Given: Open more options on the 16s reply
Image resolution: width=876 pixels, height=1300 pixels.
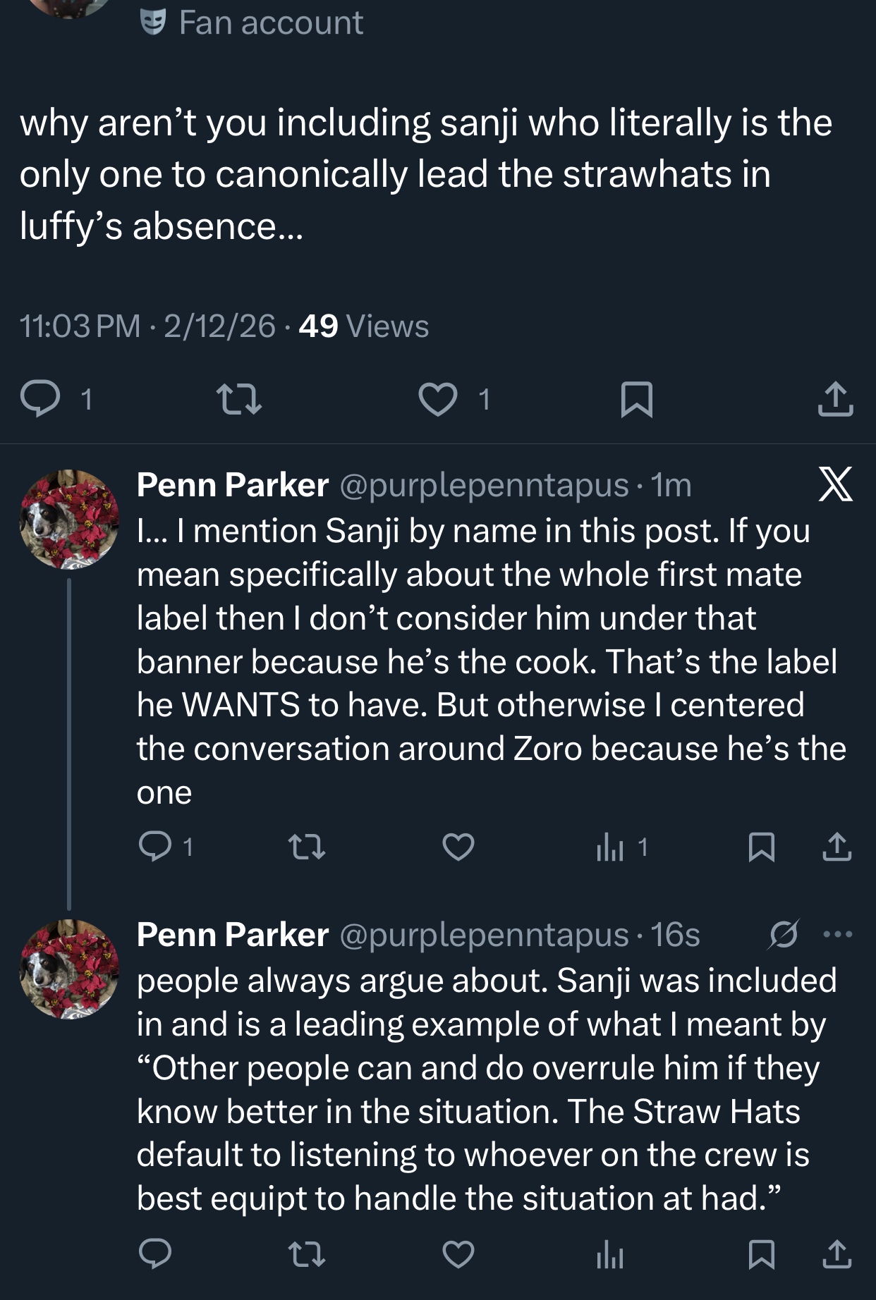Looking at the screenshot, I should click(838, 935).
